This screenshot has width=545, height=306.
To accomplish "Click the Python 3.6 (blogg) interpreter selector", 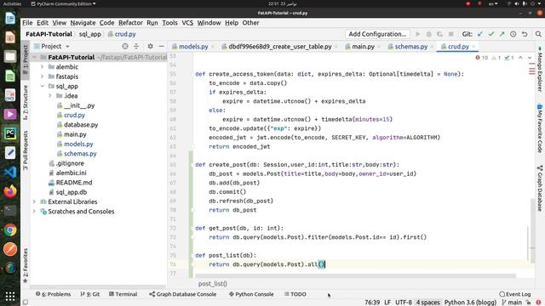I will point(470,303).
